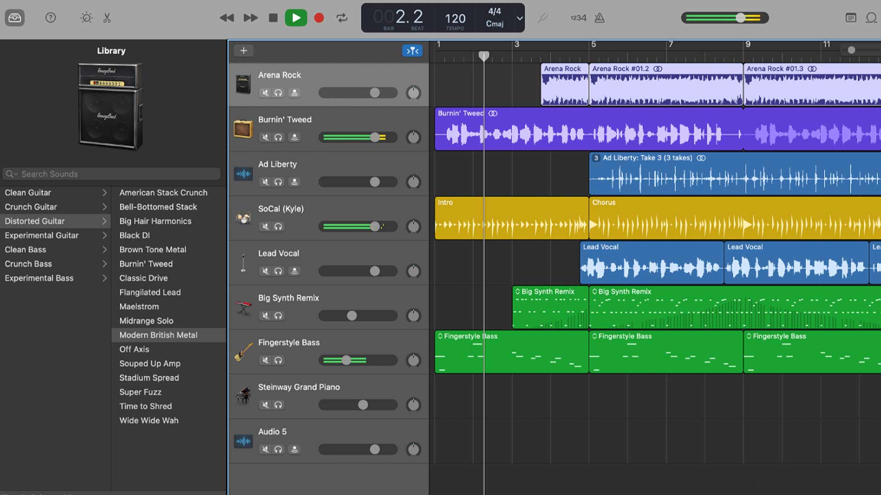This screenshot has height=495, width=881.
Task: Click the Fast Forward button
Action: tap(250, 17)
